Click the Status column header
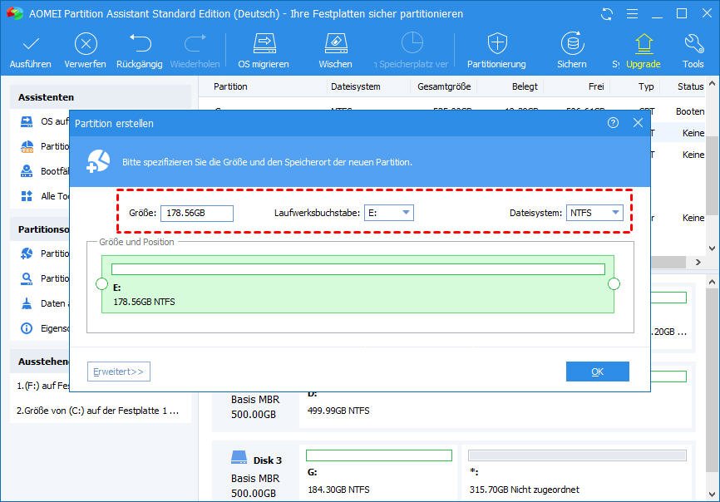 click(690, 86)
